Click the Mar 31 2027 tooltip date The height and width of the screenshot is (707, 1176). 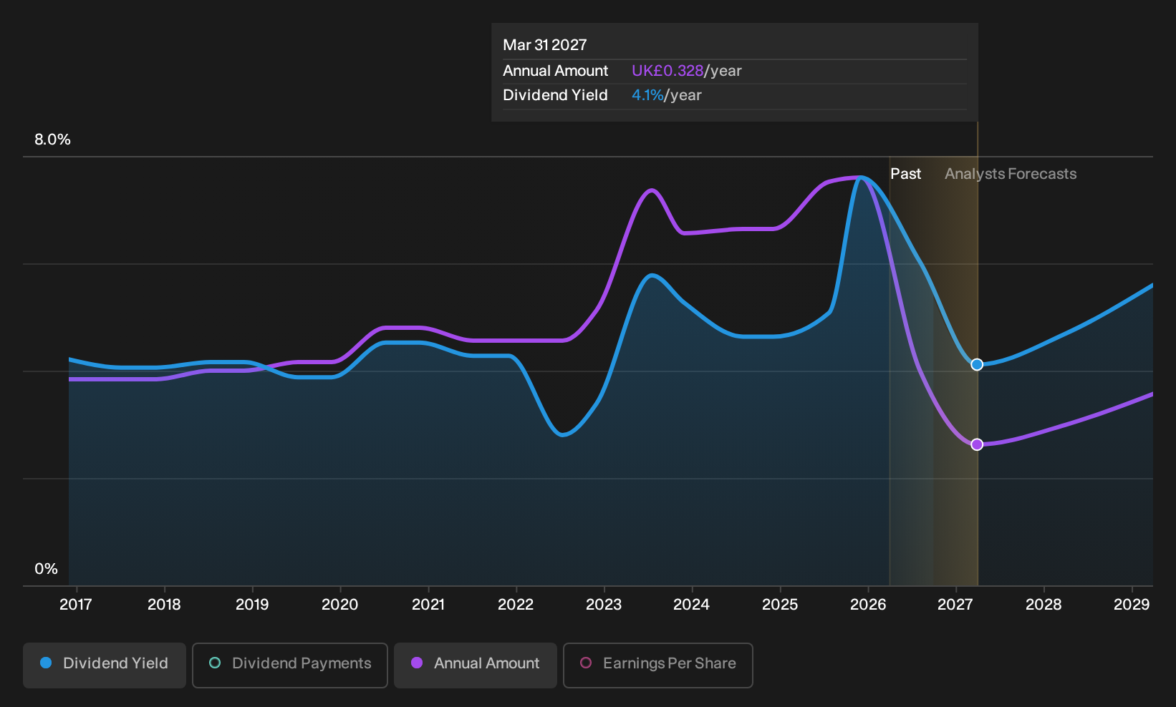pos(545,45)
